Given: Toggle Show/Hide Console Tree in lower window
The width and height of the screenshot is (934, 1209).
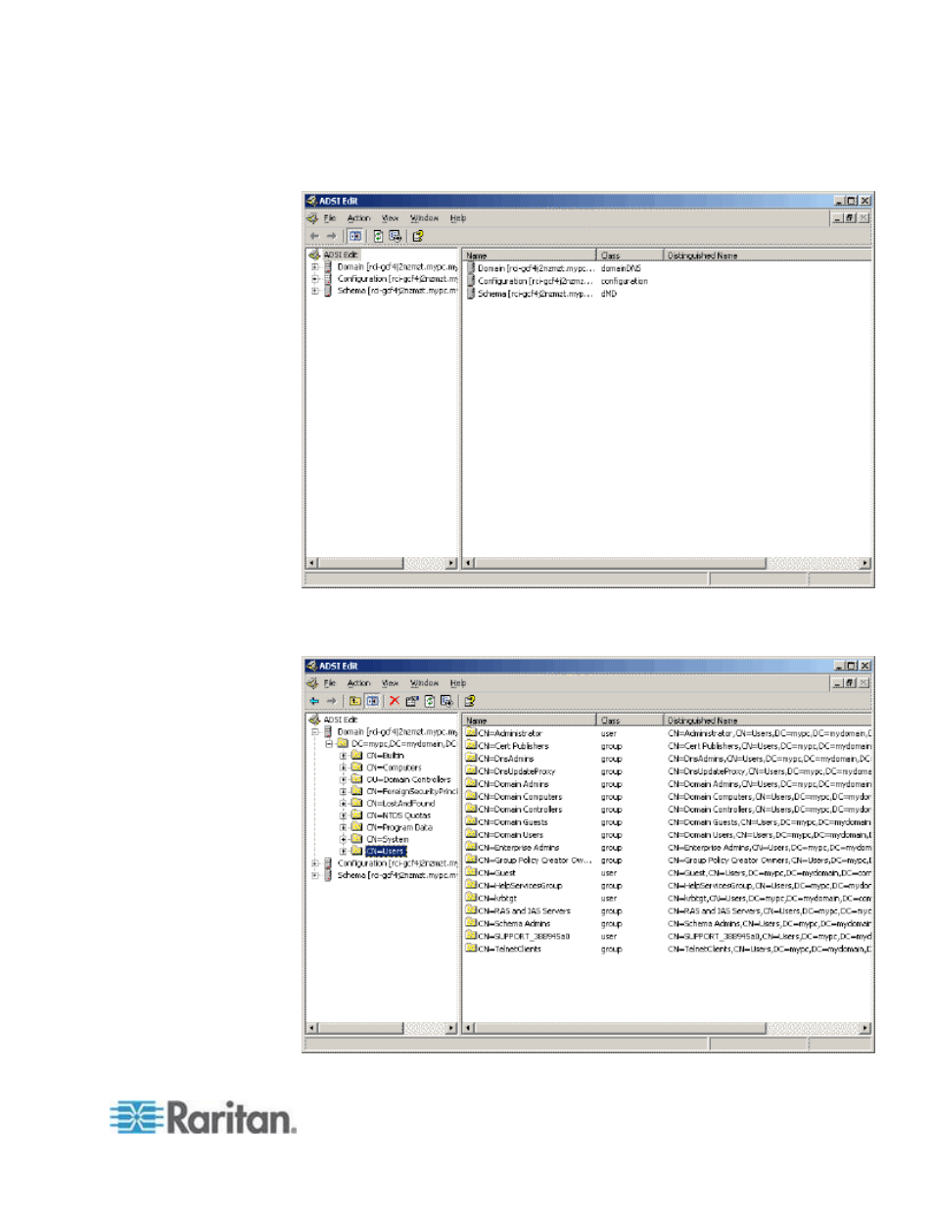Looking at the screenshot, I should pyautogui.click(x=373, y=701).
